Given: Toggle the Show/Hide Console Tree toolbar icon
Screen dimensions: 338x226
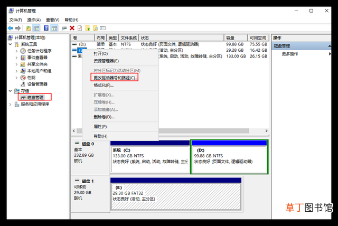Looking at the screenshot, I should [36, 28].
